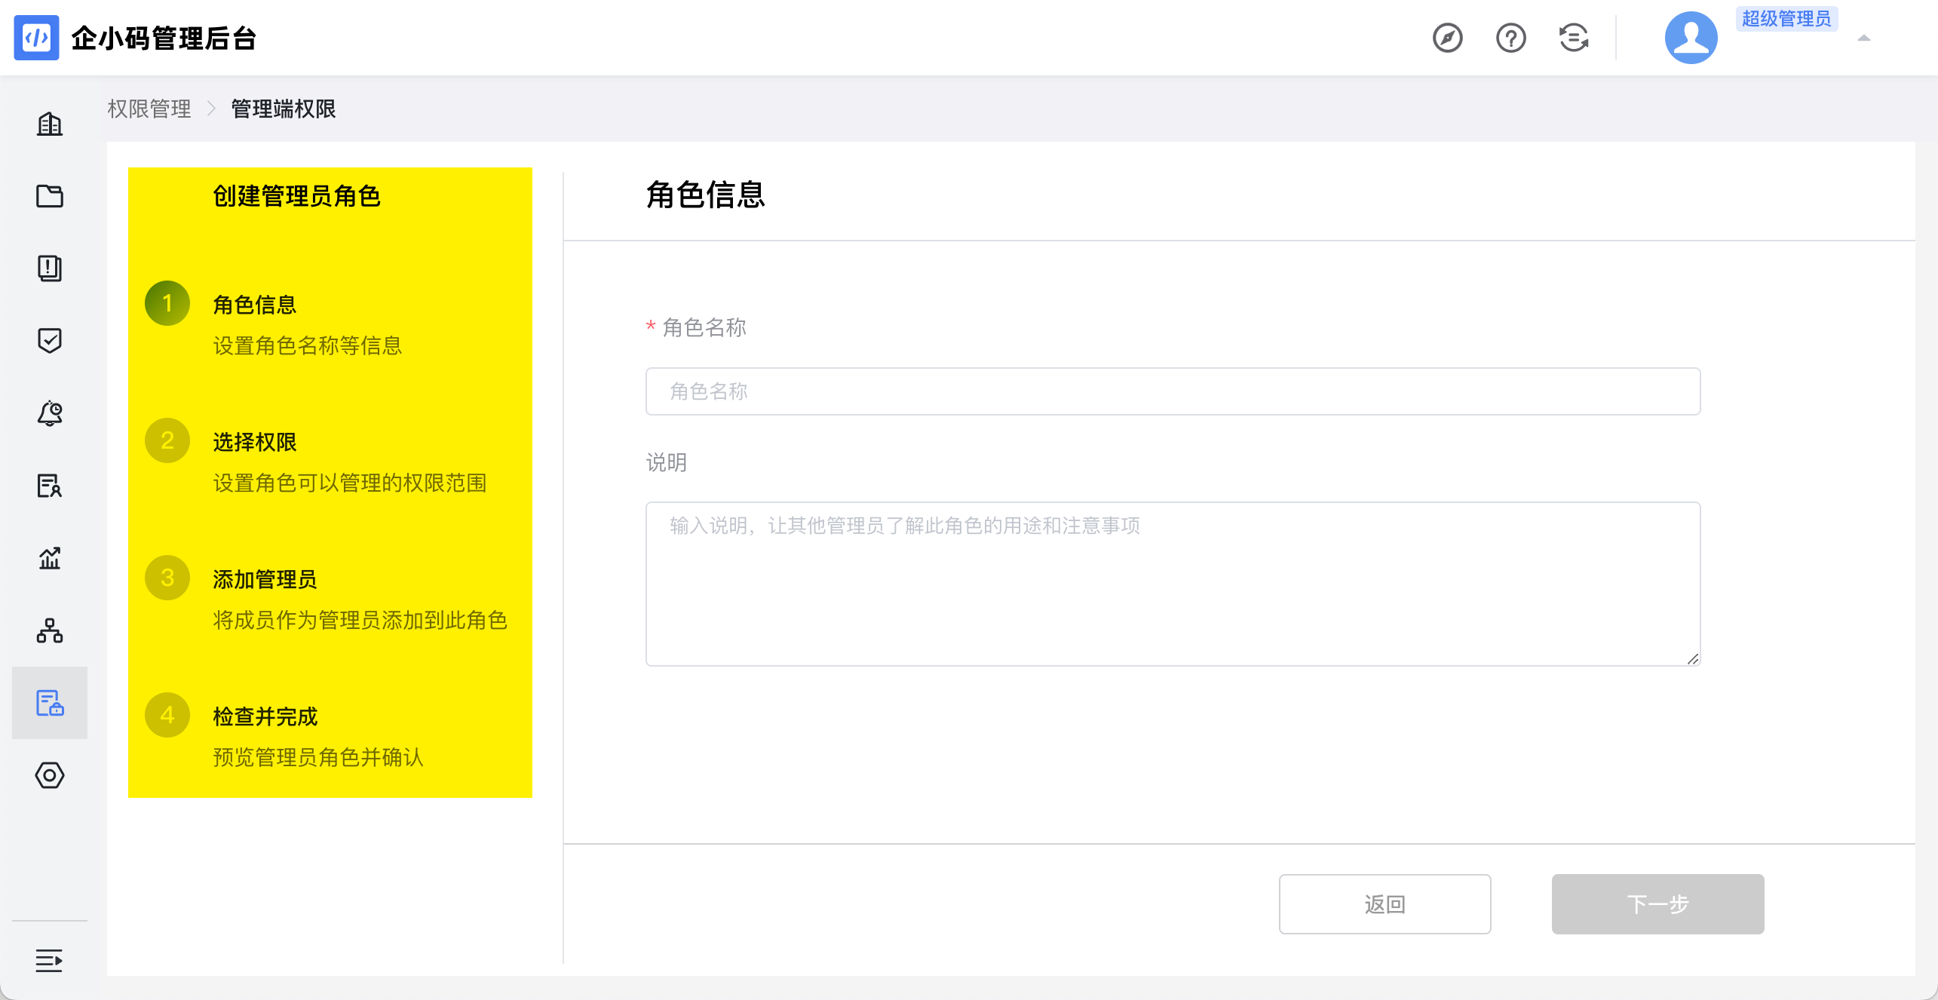Focus the 角色名称 input field
The width and height of the screenshot is (1938, 1000).
point(1173,391)
